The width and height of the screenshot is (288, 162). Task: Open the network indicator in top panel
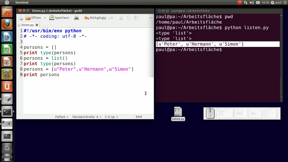pos(245,2)
